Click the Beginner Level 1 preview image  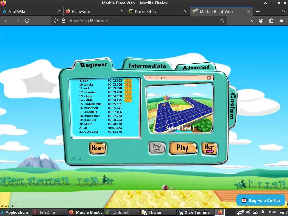[x=180, y=109]
